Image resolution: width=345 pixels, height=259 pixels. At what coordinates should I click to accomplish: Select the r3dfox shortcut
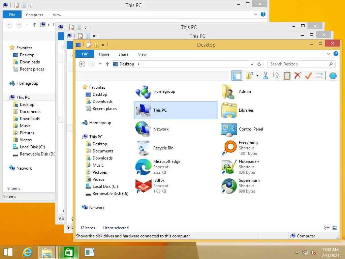176,186
